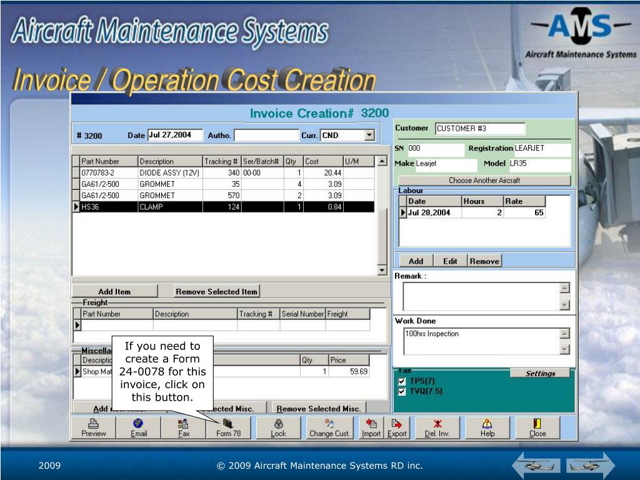Open tax Settings
Screen dimensions: 640x480
point(540,373)
